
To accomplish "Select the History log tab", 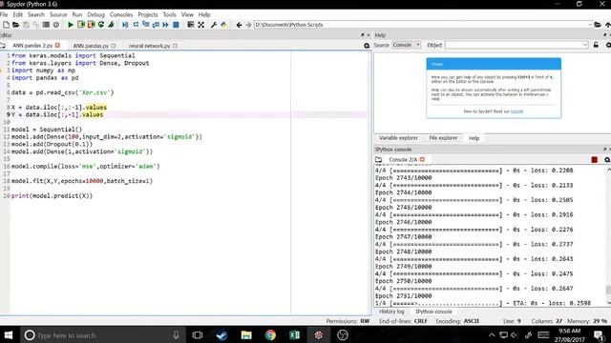I will click(x=391, y=312).
